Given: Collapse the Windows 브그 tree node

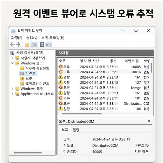Looking at the screenshot, I should (12, 63).
